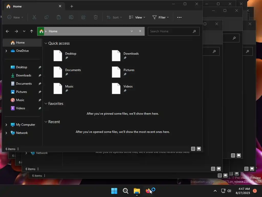262x197 pixels.
Task: Add a new tab
Action: [72, 6]
